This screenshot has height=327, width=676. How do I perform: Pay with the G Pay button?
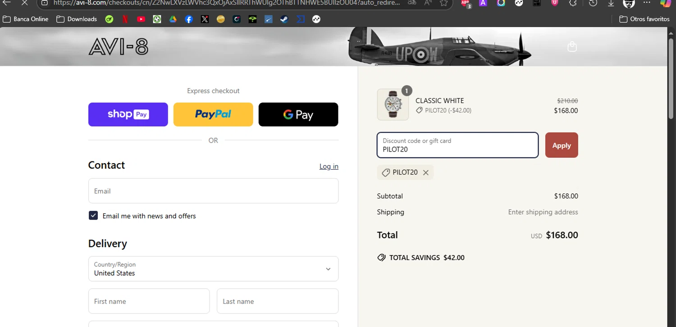pos(298,114)
